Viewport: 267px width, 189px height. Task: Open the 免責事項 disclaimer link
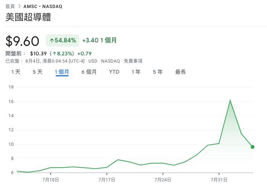(x=133, y=61)
